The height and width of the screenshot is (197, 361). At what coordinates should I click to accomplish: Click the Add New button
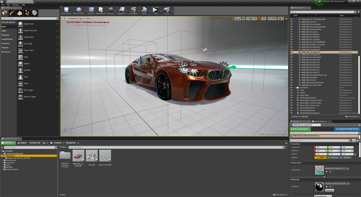pyautogui.click(x=9, y=143)
